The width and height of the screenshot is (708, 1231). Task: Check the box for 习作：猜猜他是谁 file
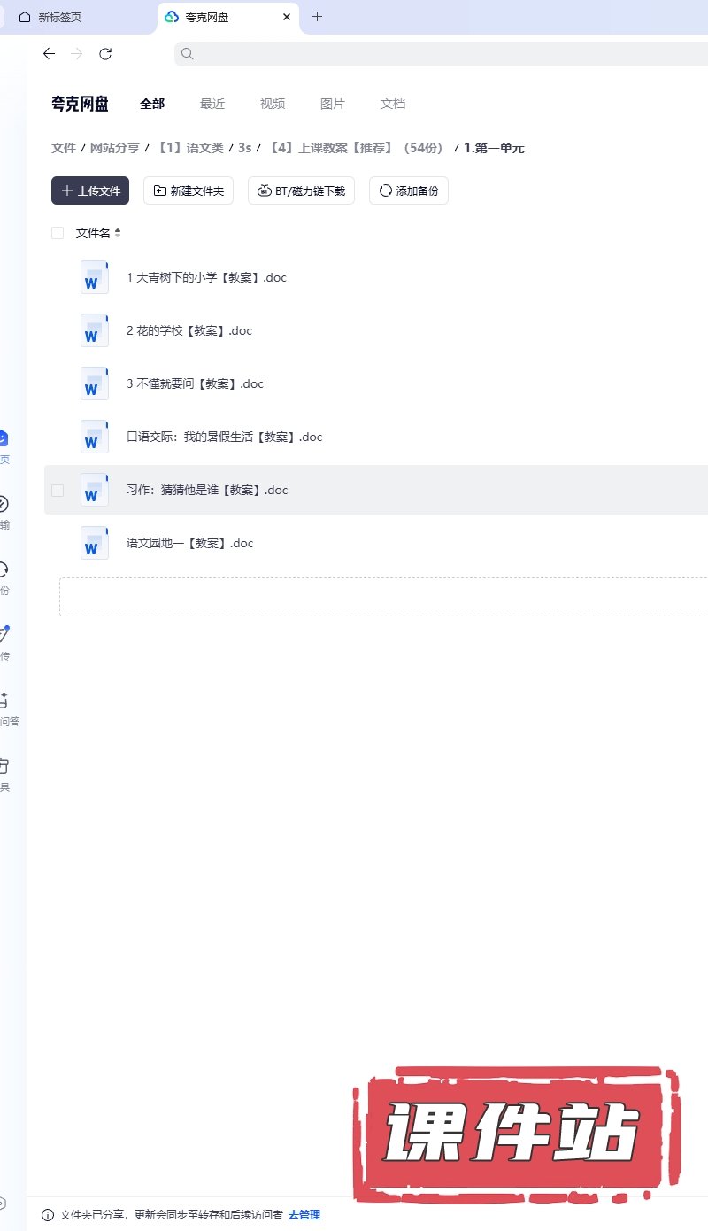[x=58, y=490]
